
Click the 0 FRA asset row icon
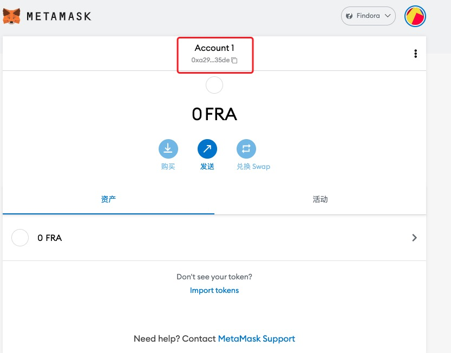pyautogui.click(x=20, y=238)
